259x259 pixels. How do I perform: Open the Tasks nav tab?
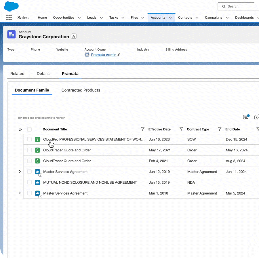coord(114,18)
